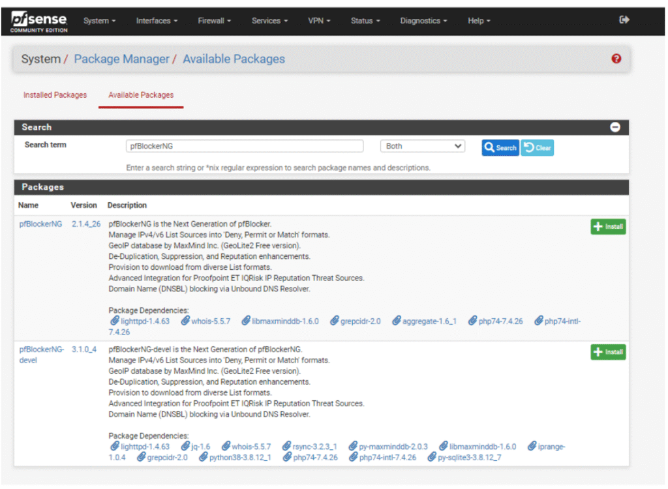Viewport: 668px width, 489px height.
Task: Click the Package Manager breadcrumb link
Action: 121,59
